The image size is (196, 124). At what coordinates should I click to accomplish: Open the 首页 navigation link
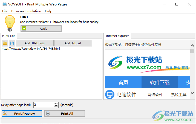tap(123, 82)
